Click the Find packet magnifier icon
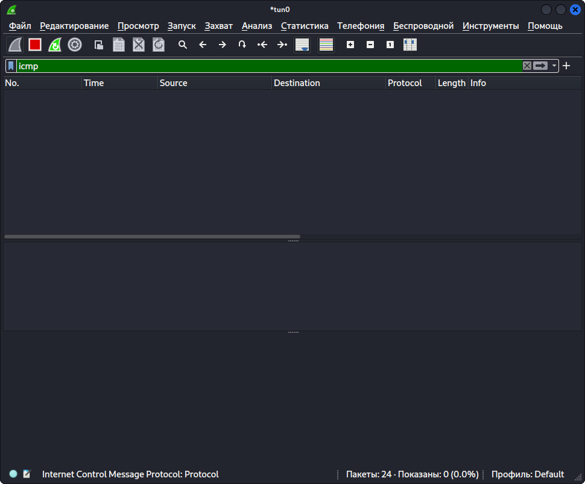 [183, 45]
